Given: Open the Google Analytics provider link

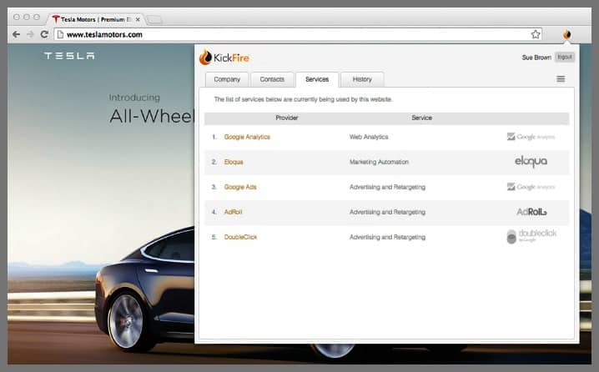Looking at the screenshot, I should (247, 137).
